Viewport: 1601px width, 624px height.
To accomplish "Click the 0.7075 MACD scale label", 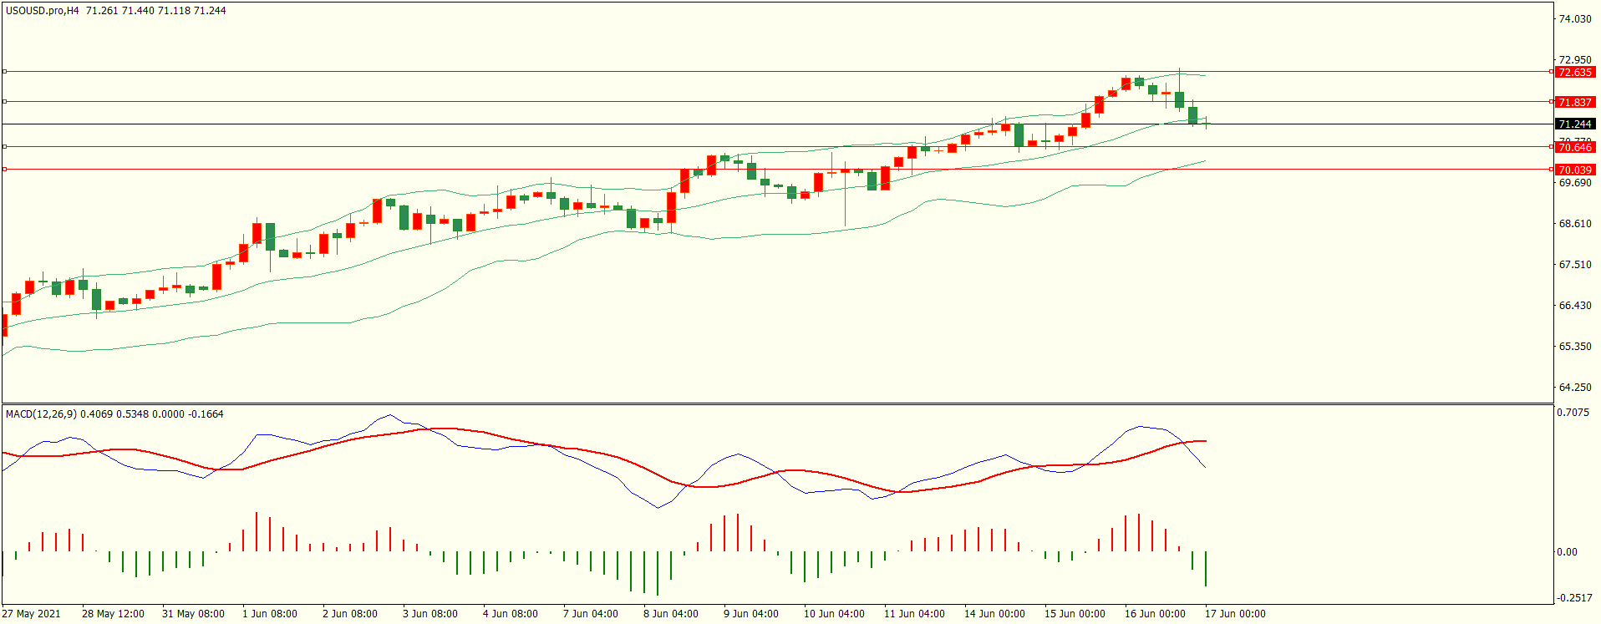I will (1573, 413).
